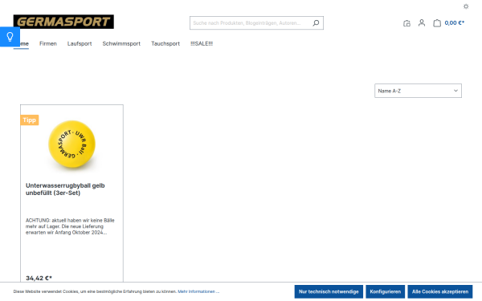Image resolution: width=482 pixels, height=301 pixels.
Task: Click Nur technisch notwendige cookies button
Action: 329,292
